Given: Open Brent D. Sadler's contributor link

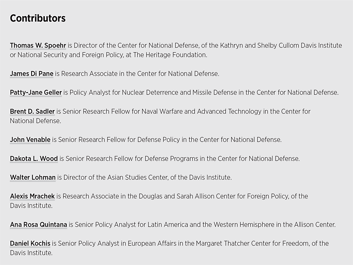Looking at the screenshot, I should click(32, 111).
